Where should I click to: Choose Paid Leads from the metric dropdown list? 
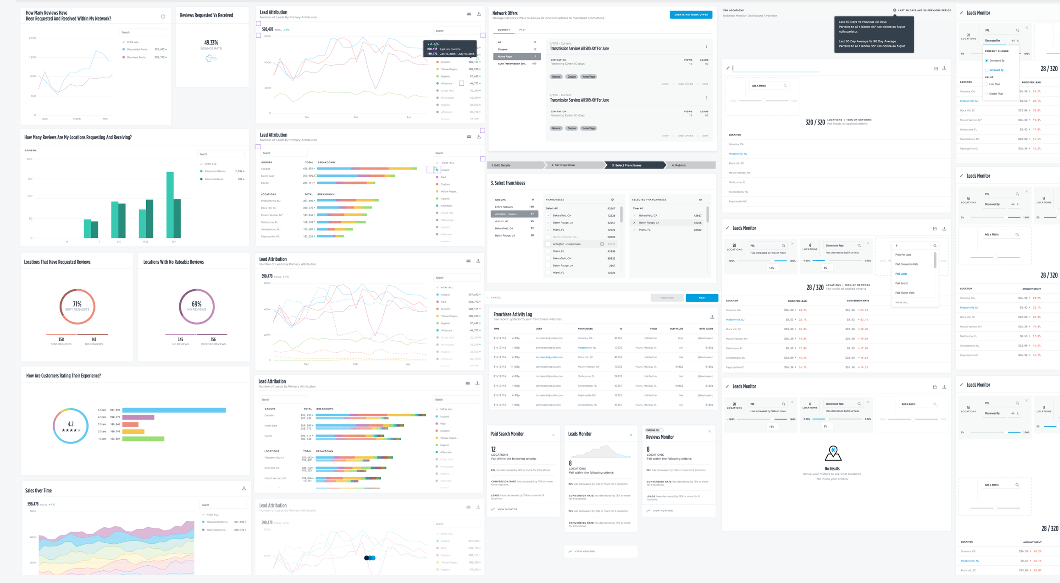[901, 274]
